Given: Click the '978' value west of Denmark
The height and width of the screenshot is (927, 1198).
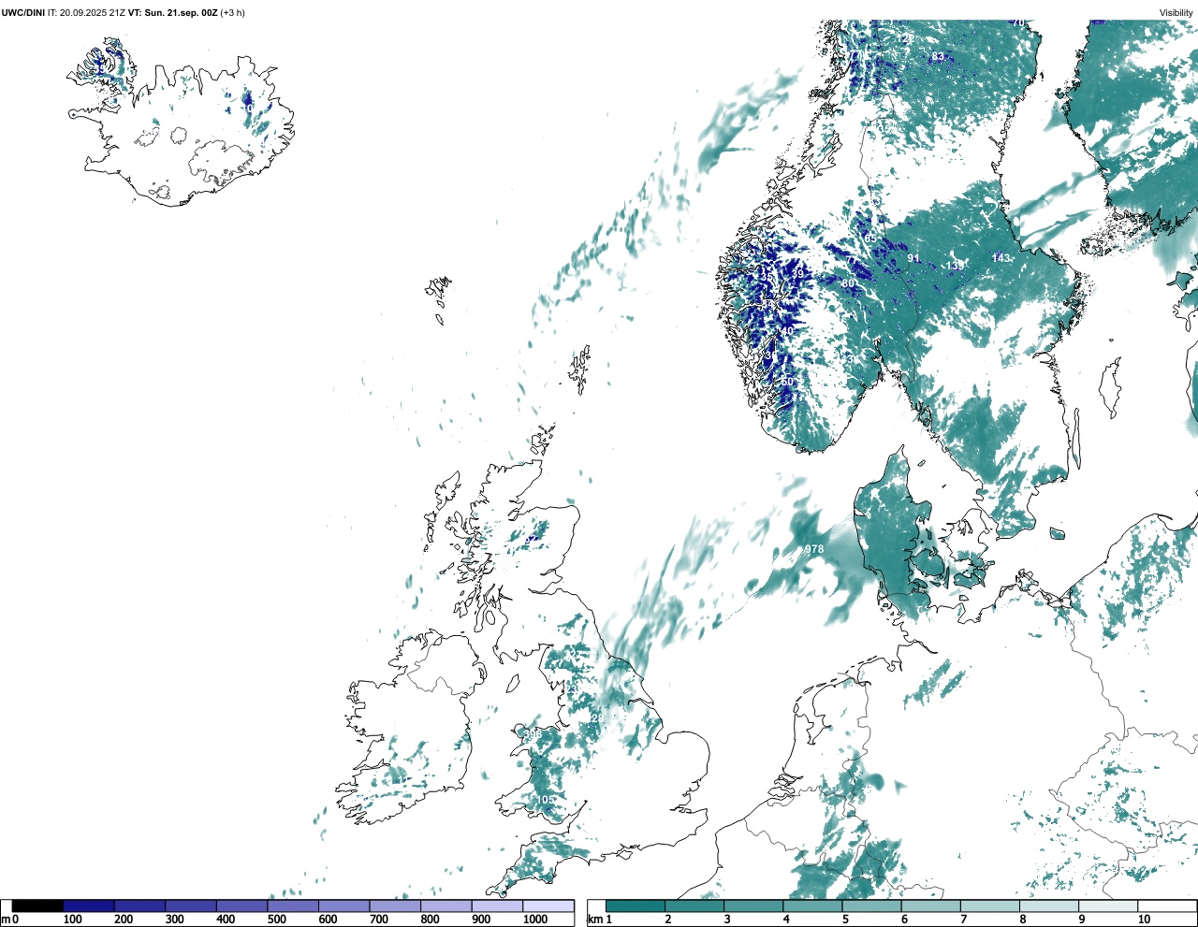Looking at the screenshot, I should [x=814, y=549].
